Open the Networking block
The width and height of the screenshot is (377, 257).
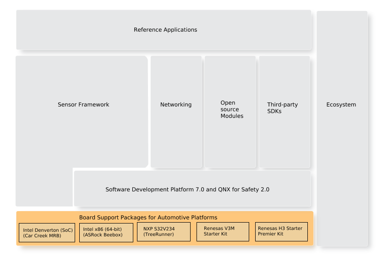(x=176, y=105)
